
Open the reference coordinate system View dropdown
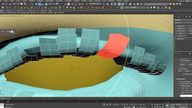(52, 4)
